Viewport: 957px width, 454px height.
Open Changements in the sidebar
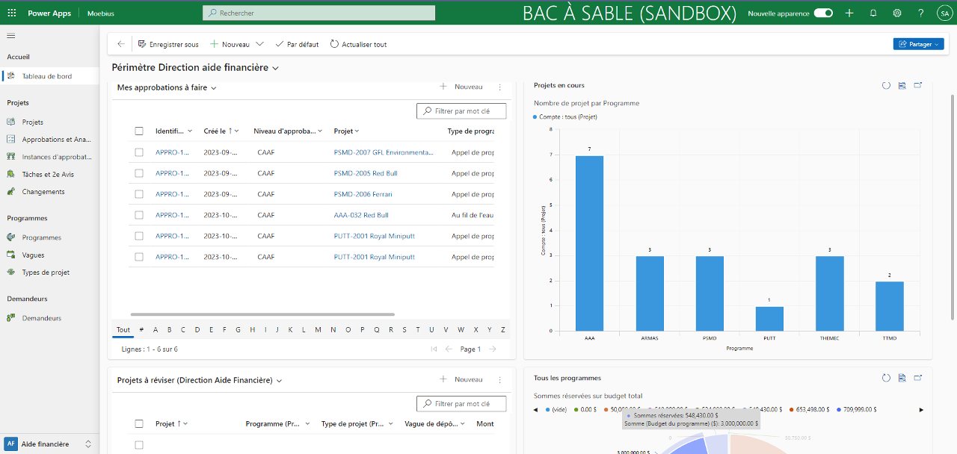pyautogui.click(x=51, y=191)
